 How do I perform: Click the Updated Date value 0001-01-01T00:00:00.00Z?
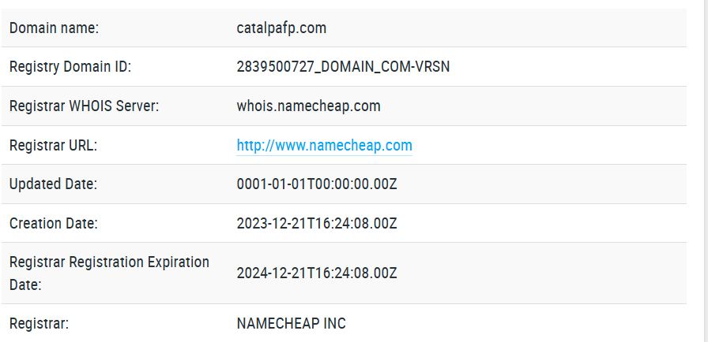(317, 184)
